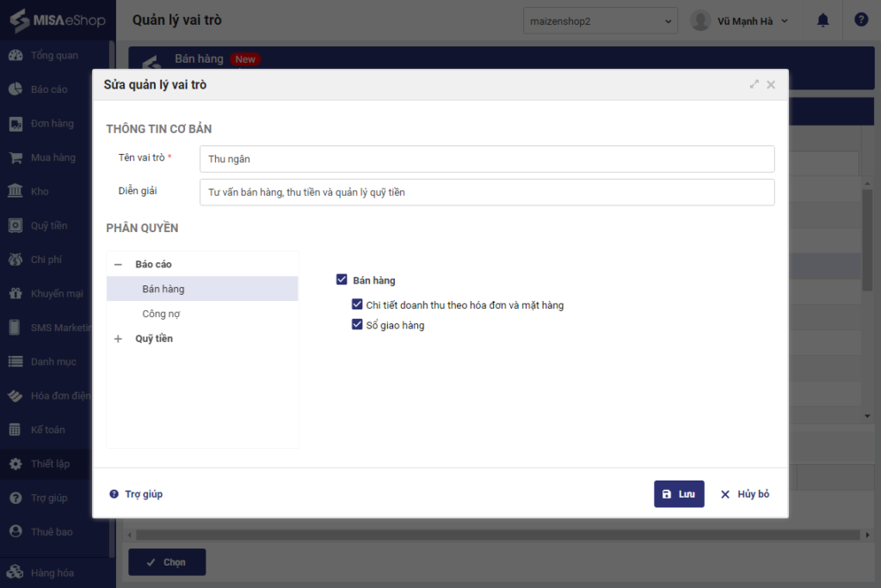The width and height of the screenshot is (881, 588).
Task: Open Báo cáo pie chart icon in sidebar
Action: coord(15,89)
